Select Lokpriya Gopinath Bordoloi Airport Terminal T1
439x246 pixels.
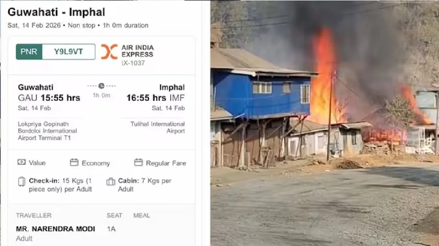pos(48,131)
